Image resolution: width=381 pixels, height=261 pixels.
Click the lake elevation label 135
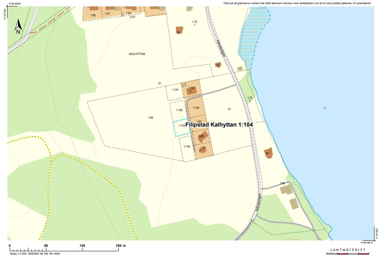coord(324,109)
